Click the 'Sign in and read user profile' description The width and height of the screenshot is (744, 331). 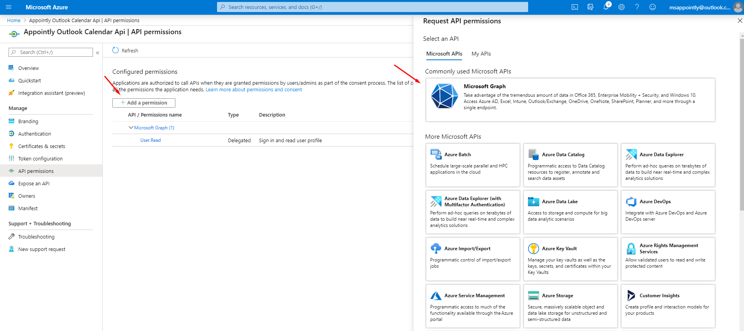(x=291, y=140)
